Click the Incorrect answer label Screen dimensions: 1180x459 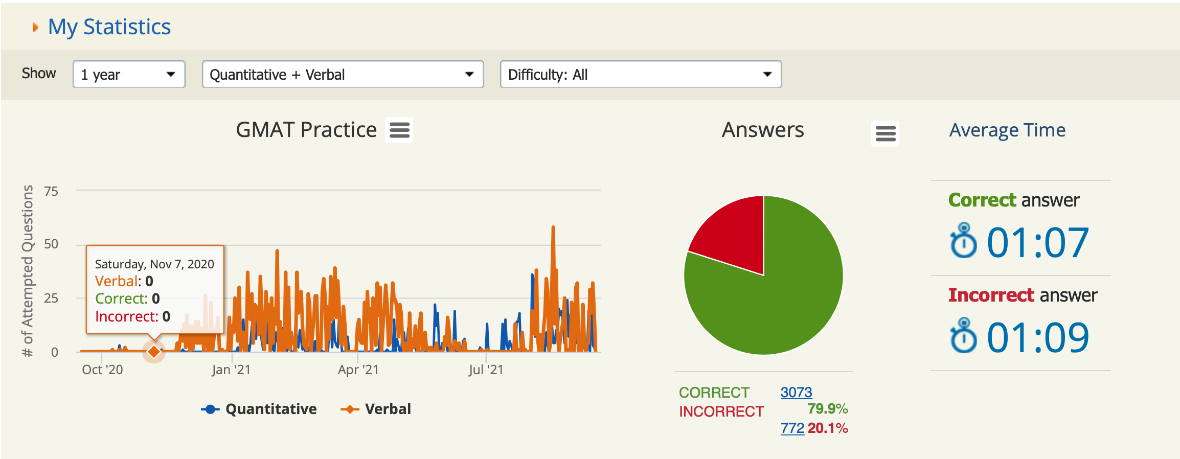coord(1023,295)
